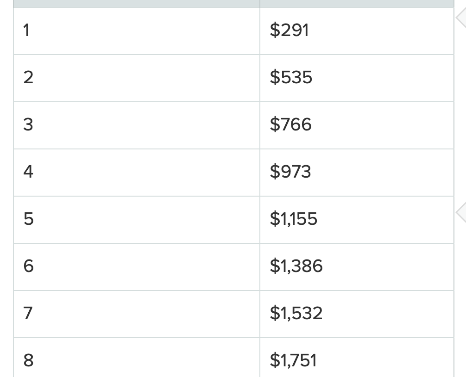
Task: Click the arrow icon beside the $1,155 row
Action: [x=461, y=212]
